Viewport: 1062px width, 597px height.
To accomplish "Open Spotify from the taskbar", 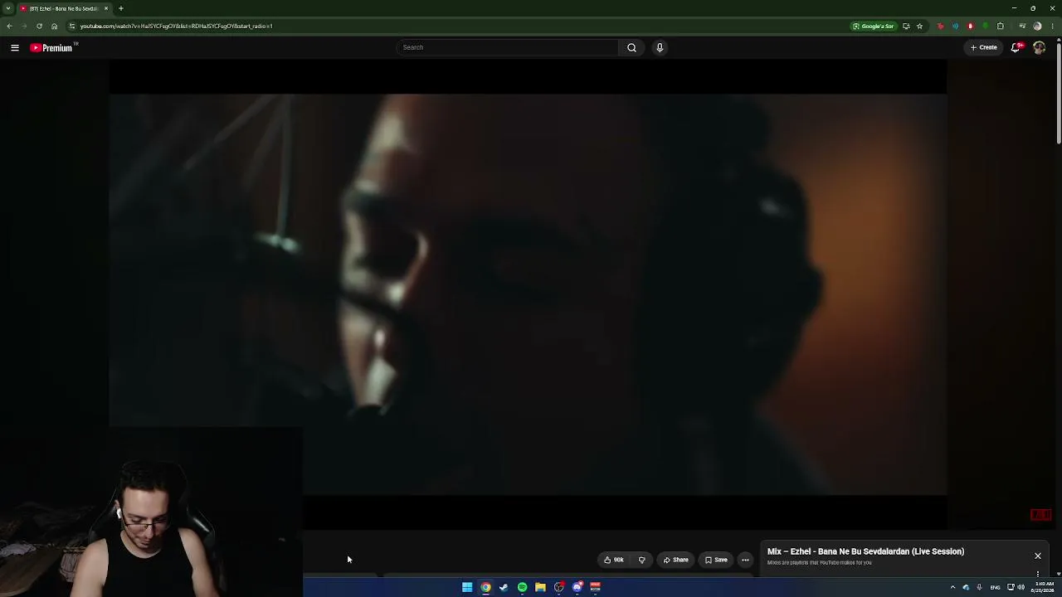I will pyautogui.click(x=522, y=587).
